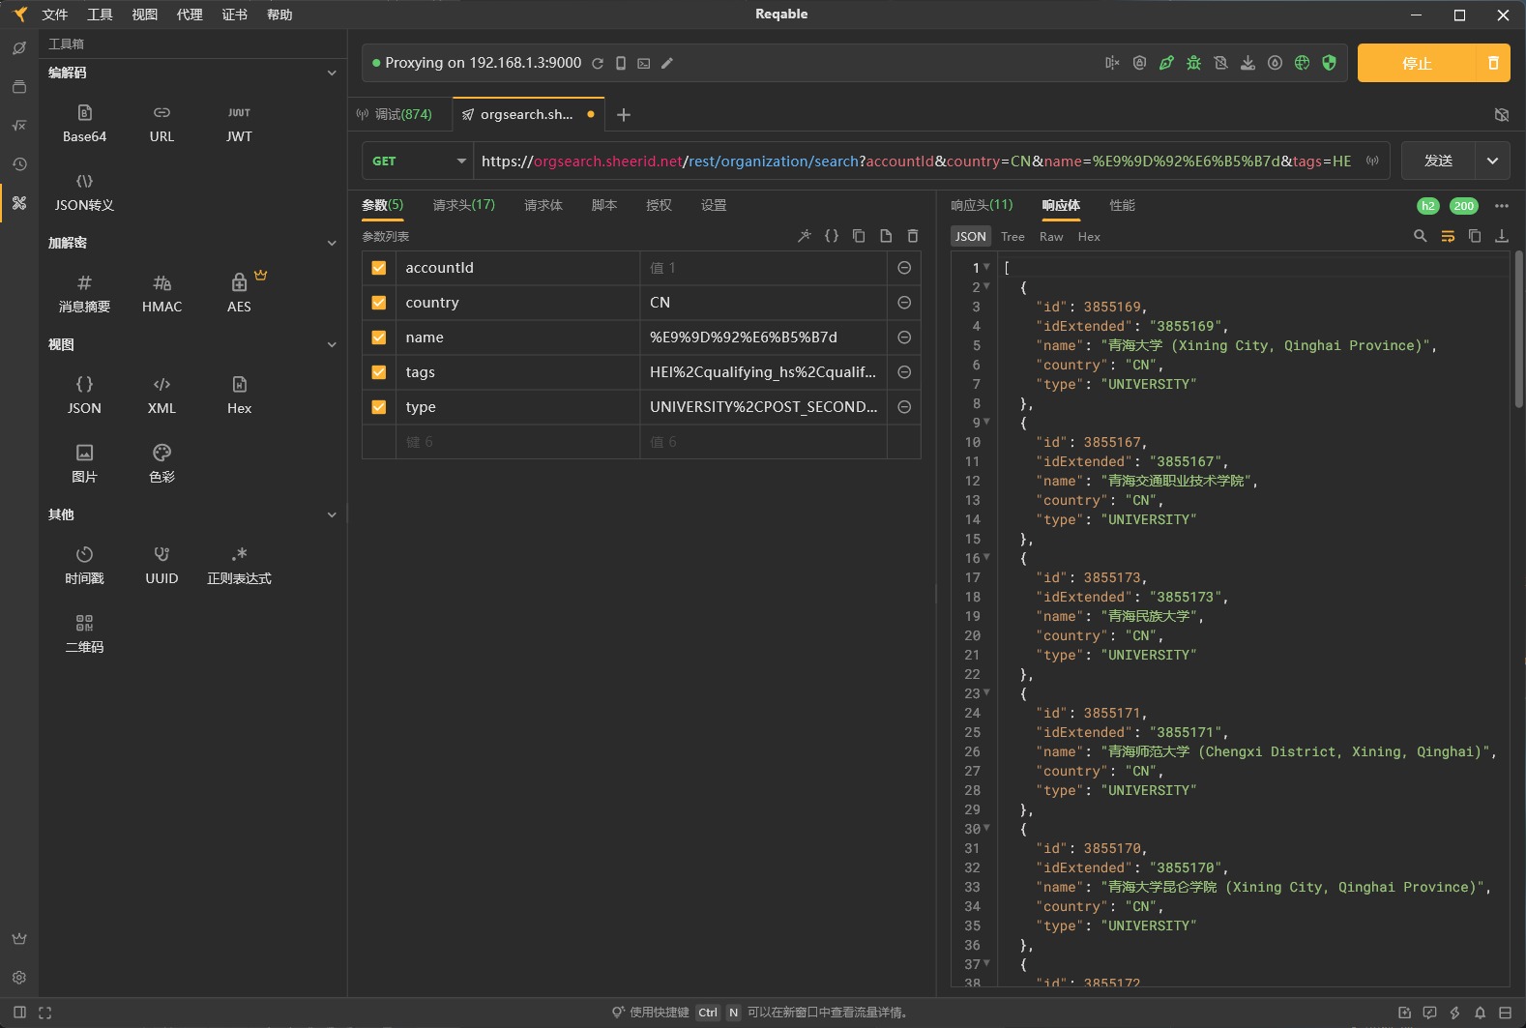
Task: Open the HMAC encryption tool
Action: tap(161, 293)
